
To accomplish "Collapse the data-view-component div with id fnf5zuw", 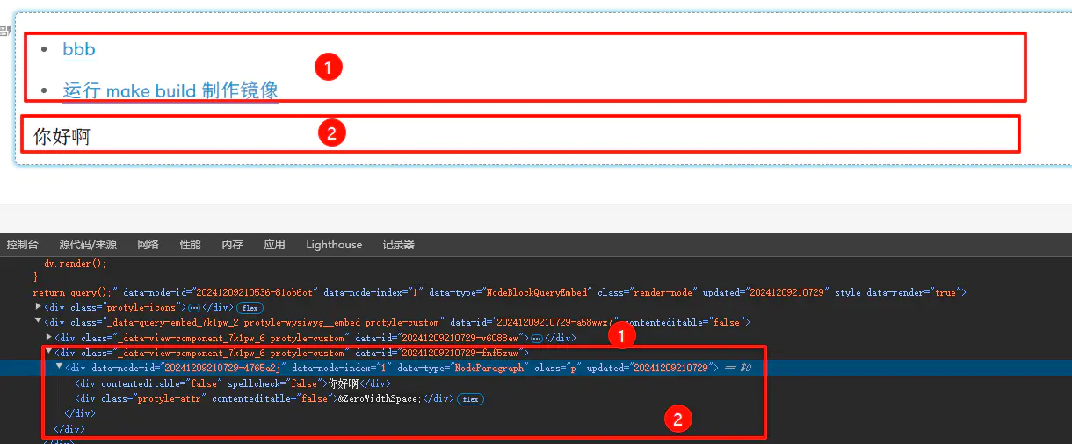I will [x=48, y=353].
